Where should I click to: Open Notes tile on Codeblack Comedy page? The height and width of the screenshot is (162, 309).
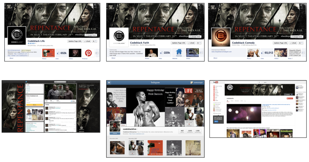(295, 53)
